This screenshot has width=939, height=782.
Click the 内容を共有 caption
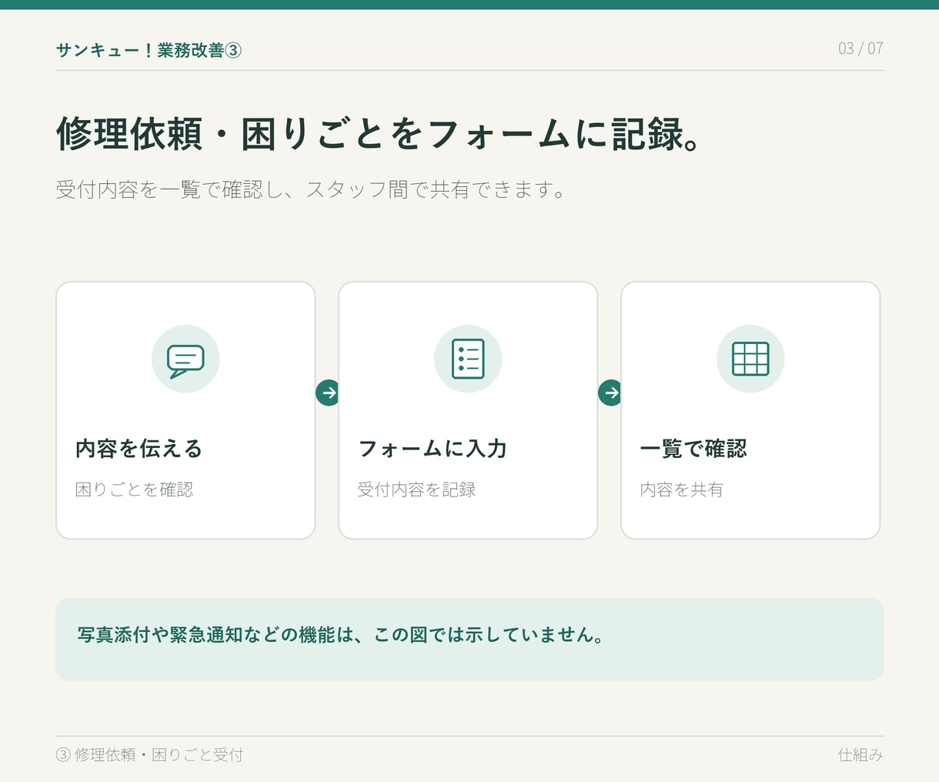click(682, 490)
